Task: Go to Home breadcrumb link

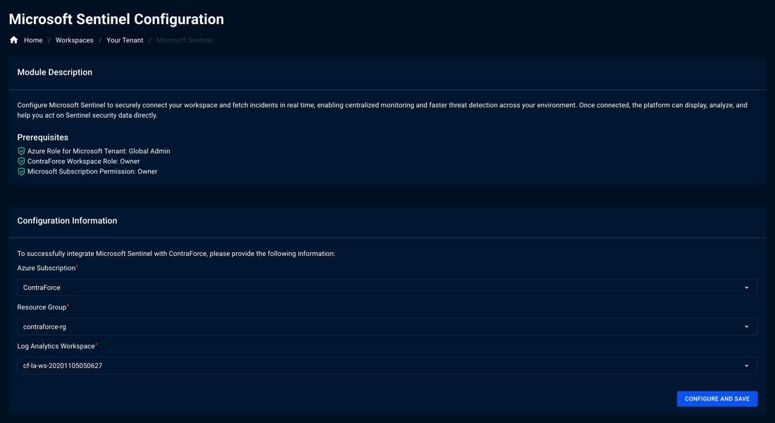Action: (33, 40)
